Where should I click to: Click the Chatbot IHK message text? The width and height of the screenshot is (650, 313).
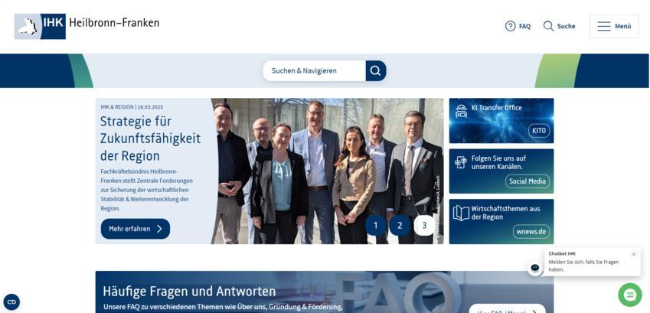[583, 266]
